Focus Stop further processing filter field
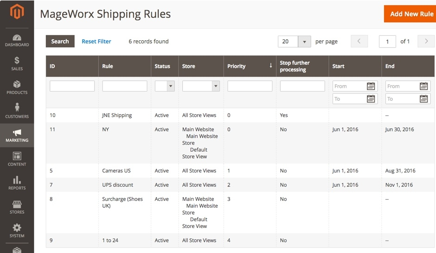 [x=302, y=86]
